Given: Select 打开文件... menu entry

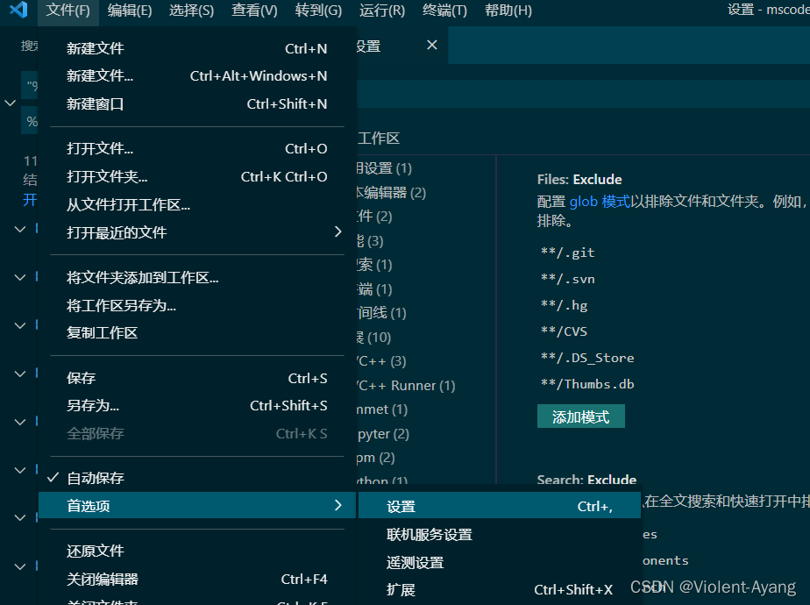Looking at the screenshot, I should point(197,149).
